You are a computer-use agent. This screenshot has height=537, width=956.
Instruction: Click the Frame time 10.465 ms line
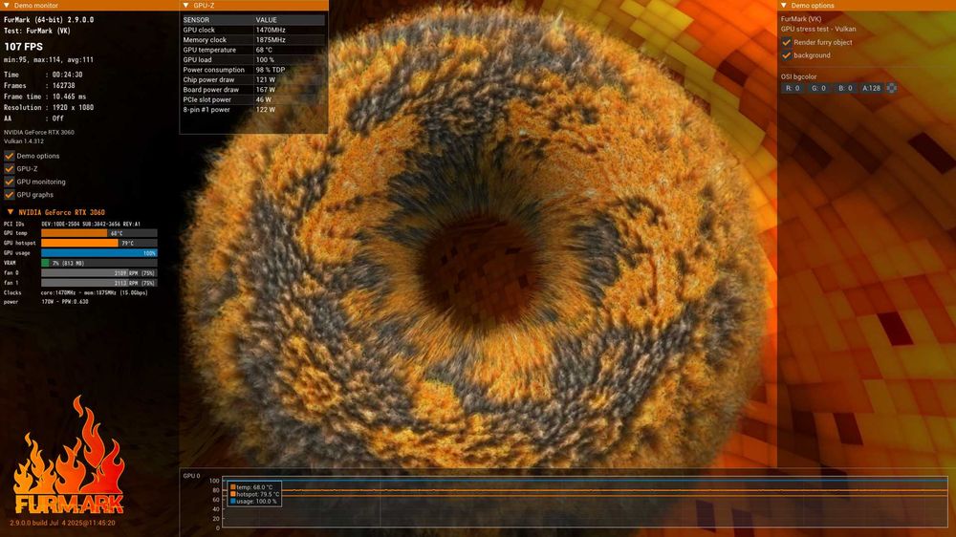pyautogui.click(x=45, y=97)
